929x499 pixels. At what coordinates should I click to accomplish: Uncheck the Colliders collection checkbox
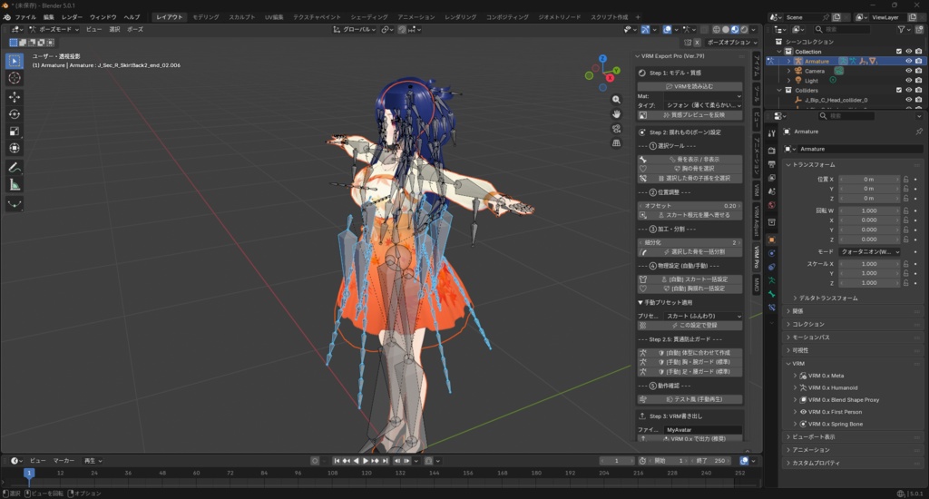(899, 90)
